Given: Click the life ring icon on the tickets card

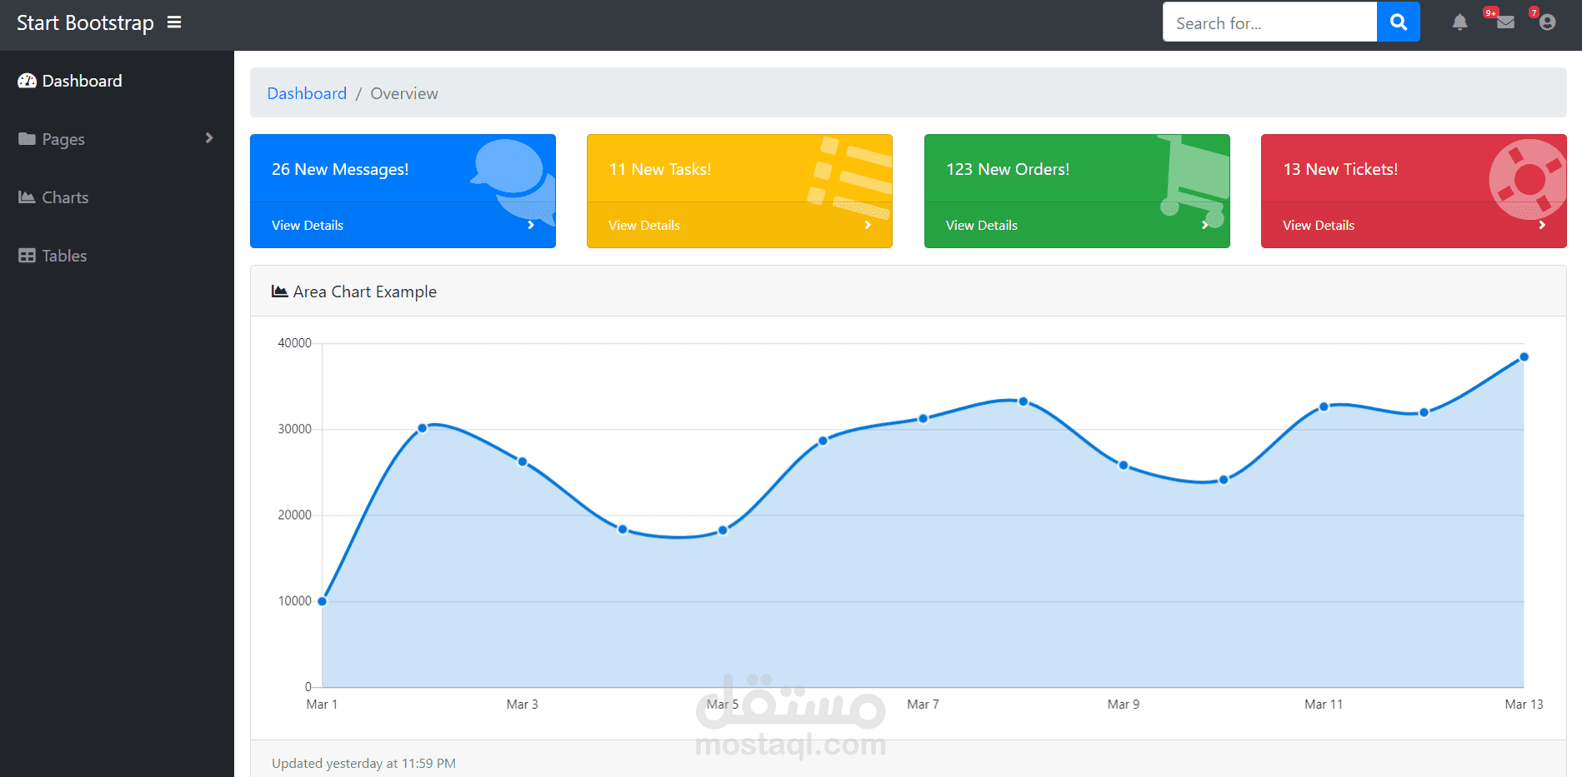Looking at the screenshot, I should tap(1528, 179).
